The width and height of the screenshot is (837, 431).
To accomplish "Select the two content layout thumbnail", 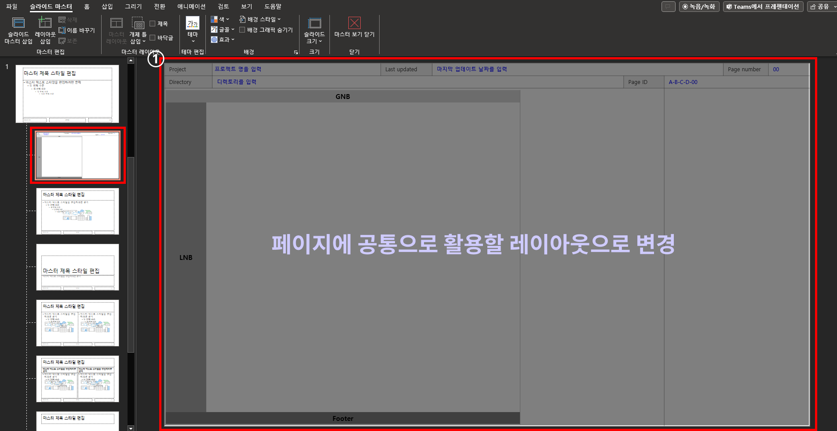I will coord(77,323).
